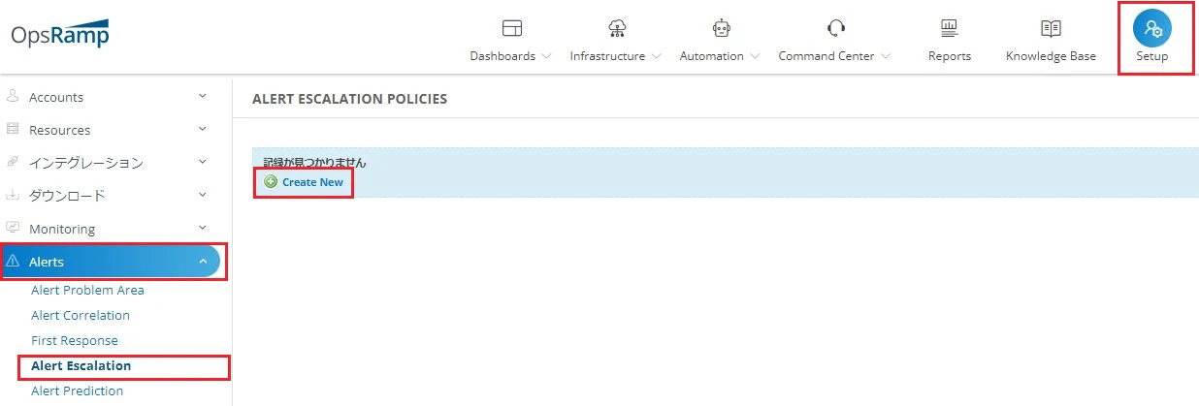The image size is (1199, 406).
Task: Click the Infrastructure cloud icon
Action: (x=617, y=27)
